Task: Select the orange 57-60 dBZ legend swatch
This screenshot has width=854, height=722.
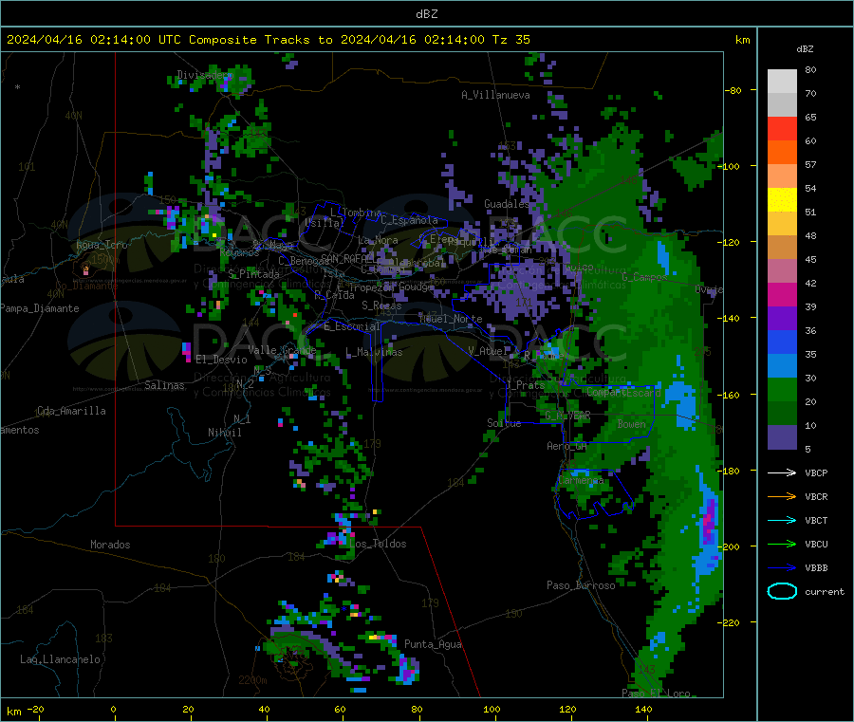Action: 782,153
